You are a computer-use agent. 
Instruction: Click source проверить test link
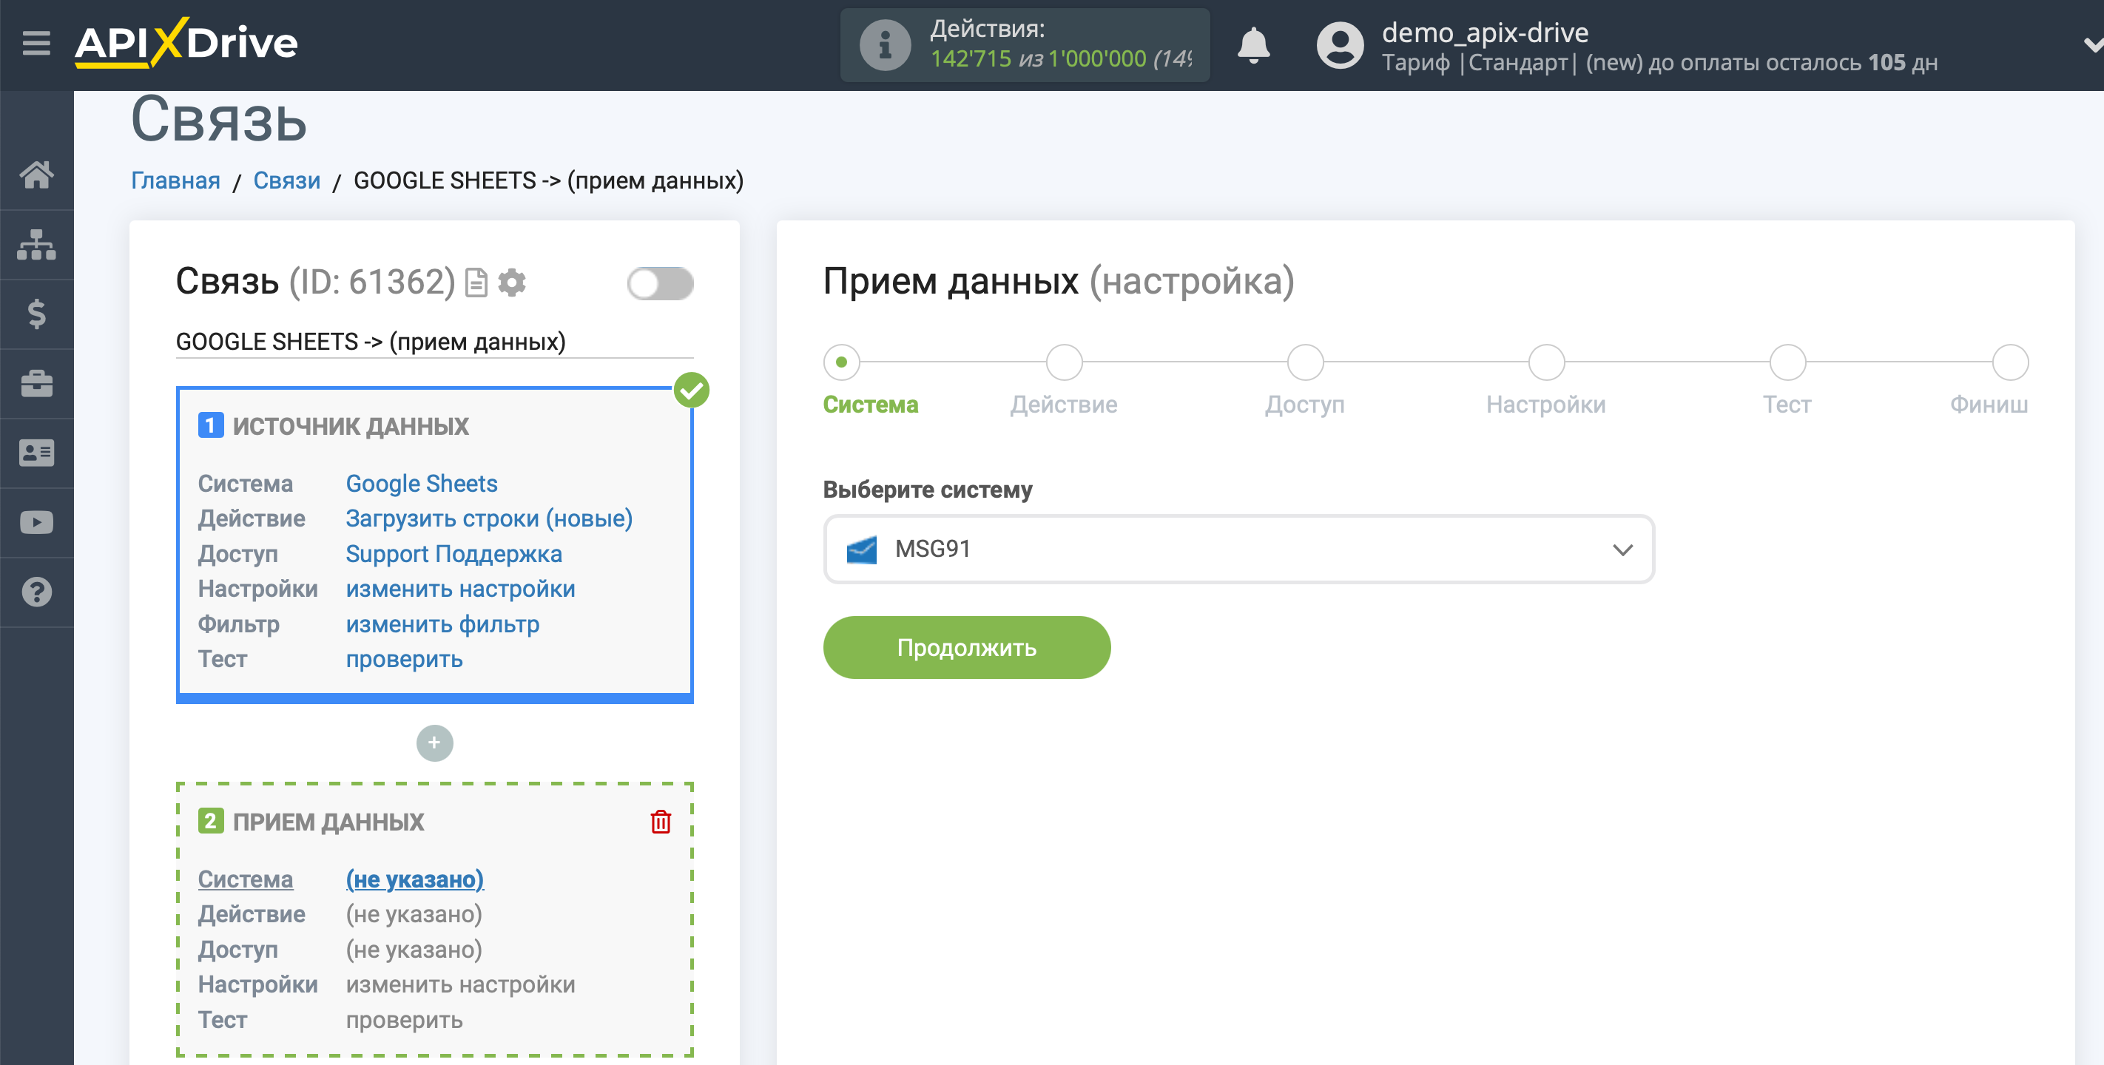pos(404,659)
